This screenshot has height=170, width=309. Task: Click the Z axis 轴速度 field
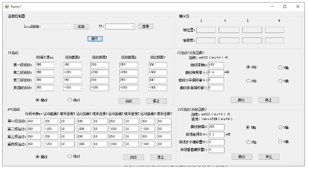point(252,41)
